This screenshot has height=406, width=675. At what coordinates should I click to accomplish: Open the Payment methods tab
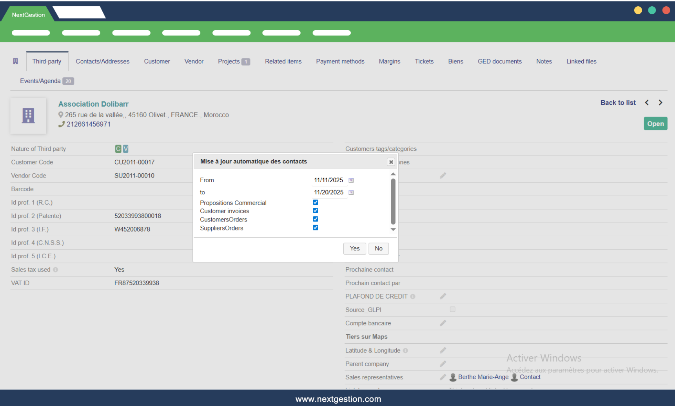tap(340, 62)
